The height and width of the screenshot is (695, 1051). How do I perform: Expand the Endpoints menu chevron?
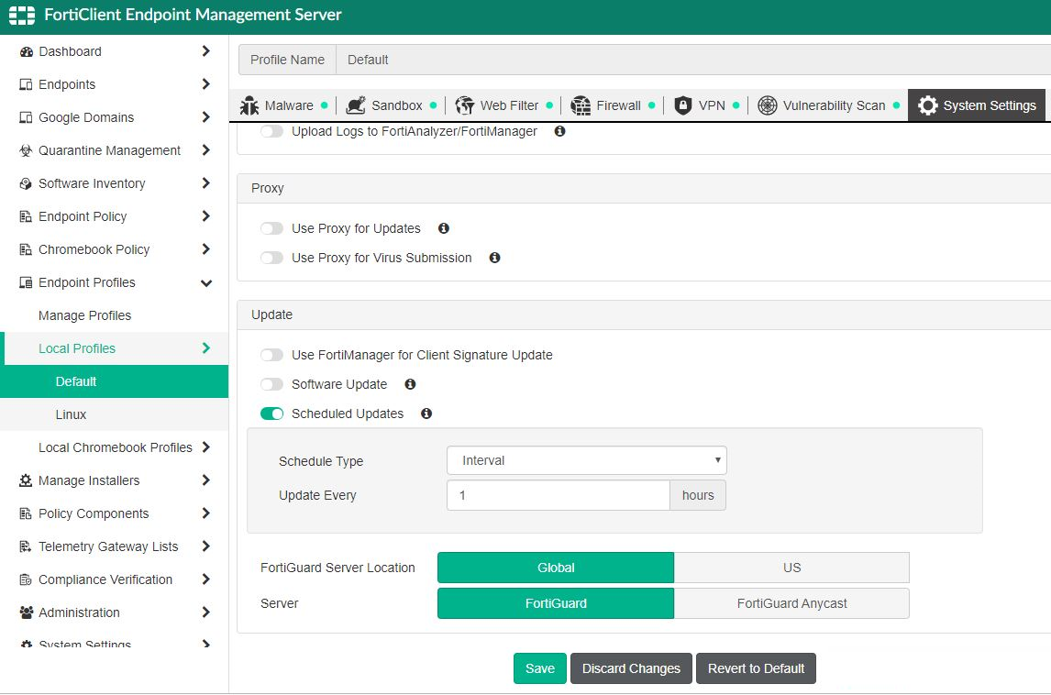click(x=205, y=83)
